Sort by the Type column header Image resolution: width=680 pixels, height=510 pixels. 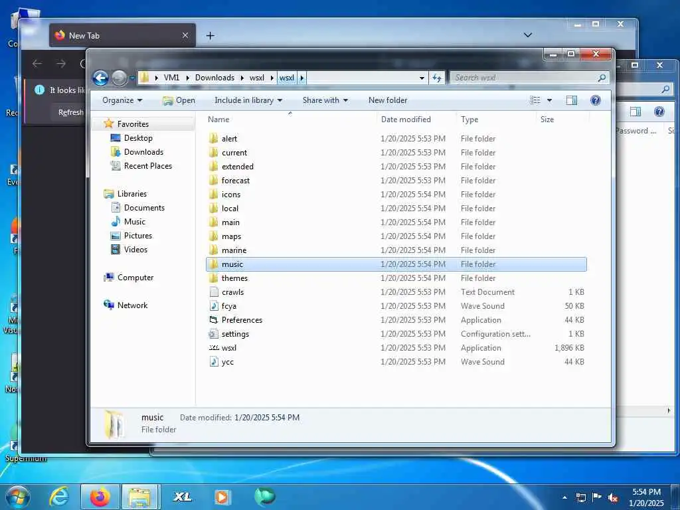pyautogui.click(x=496, y=120)
